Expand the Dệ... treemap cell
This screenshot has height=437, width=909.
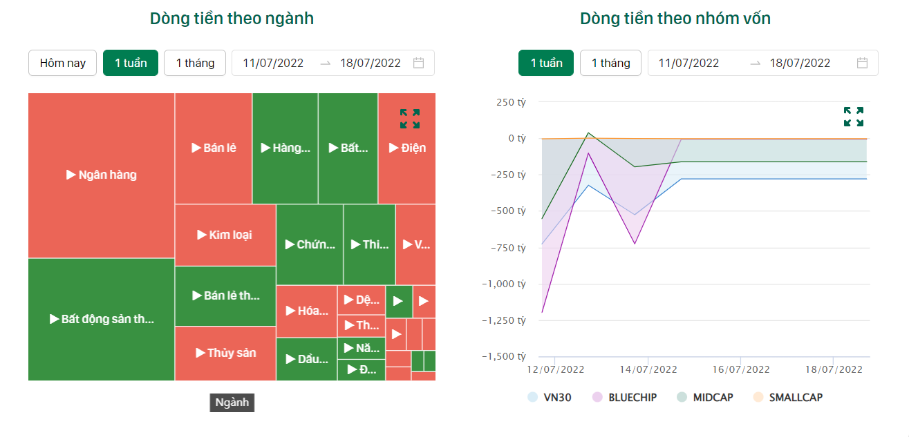362,300
